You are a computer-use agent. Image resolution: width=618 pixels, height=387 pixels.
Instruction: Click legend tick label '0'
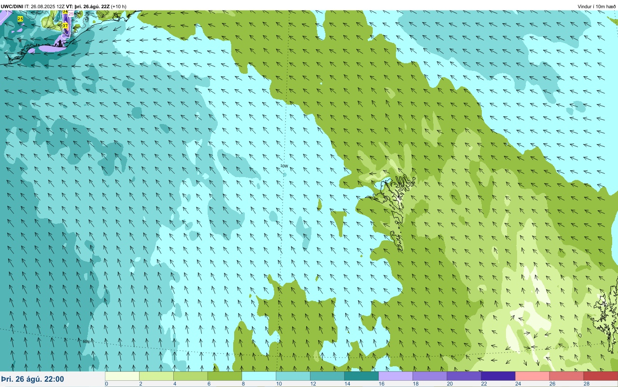click(107, 384)
